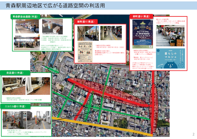197x139 pixels.
Task: Open the 道路利活用 社会実験 flyer image
Action: tap(85, 52)
